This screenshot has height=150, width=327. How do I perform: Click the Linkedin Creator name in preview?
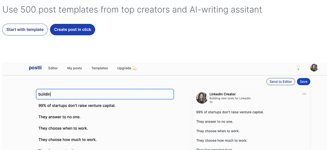click(x=223, y=94)
